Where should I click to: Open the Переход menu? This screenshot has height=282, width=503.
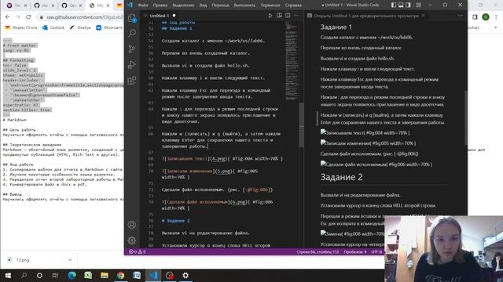click(x=220, y=5)
